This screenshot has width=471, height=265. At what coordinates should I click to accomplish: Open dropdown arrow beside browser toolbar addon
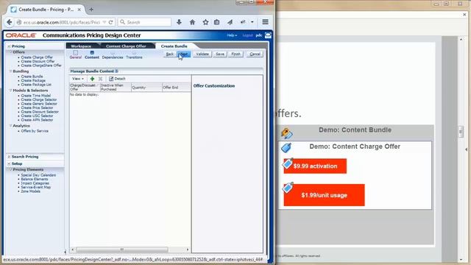[252, 22]
